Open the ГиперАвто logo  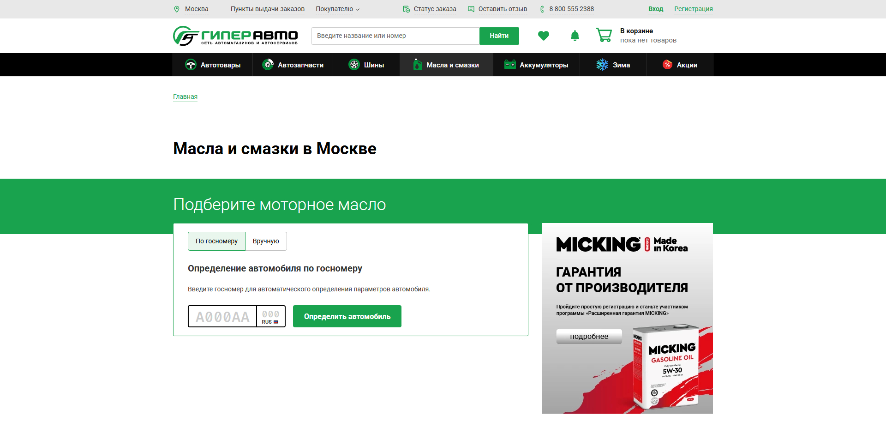point(235,36)
